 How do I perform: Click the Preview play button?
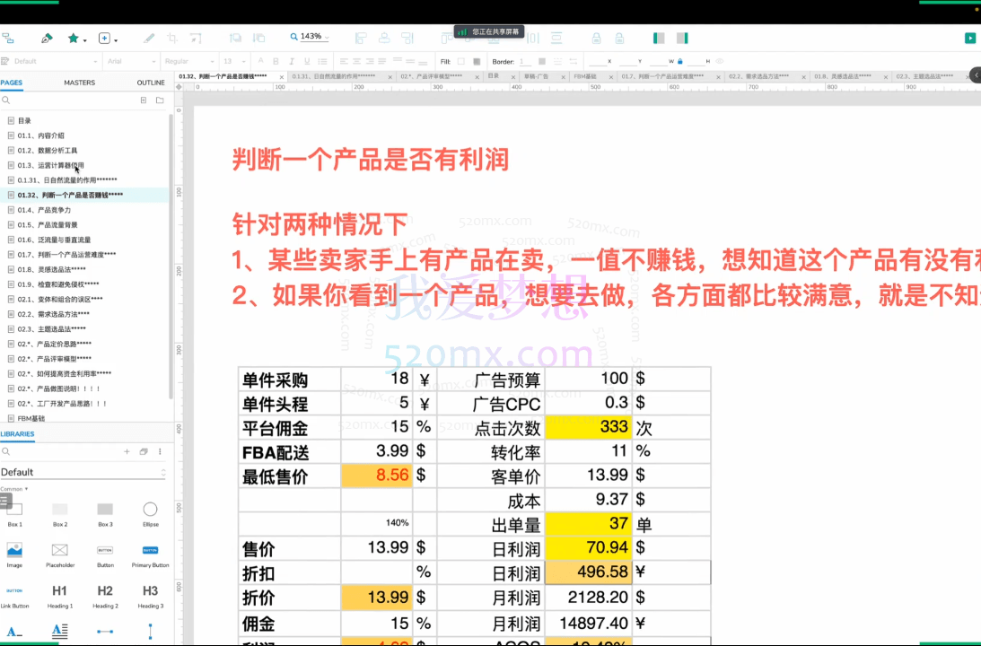point(969,38)
